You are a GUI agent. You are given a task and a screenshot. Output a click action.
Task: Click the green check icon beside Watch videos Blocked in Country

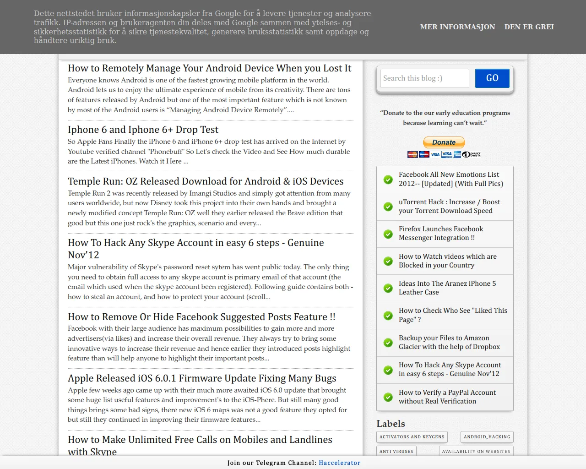coord(388,261)
